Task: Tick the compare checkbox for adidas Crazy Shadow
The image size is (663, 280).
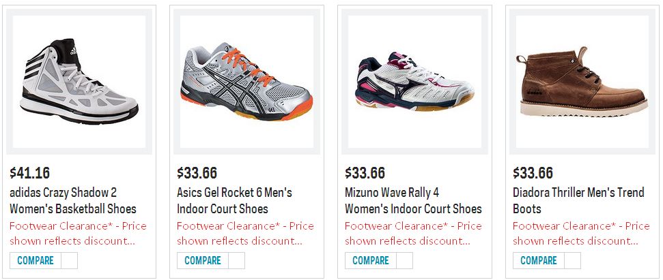Action: click(x=70, y=261)
